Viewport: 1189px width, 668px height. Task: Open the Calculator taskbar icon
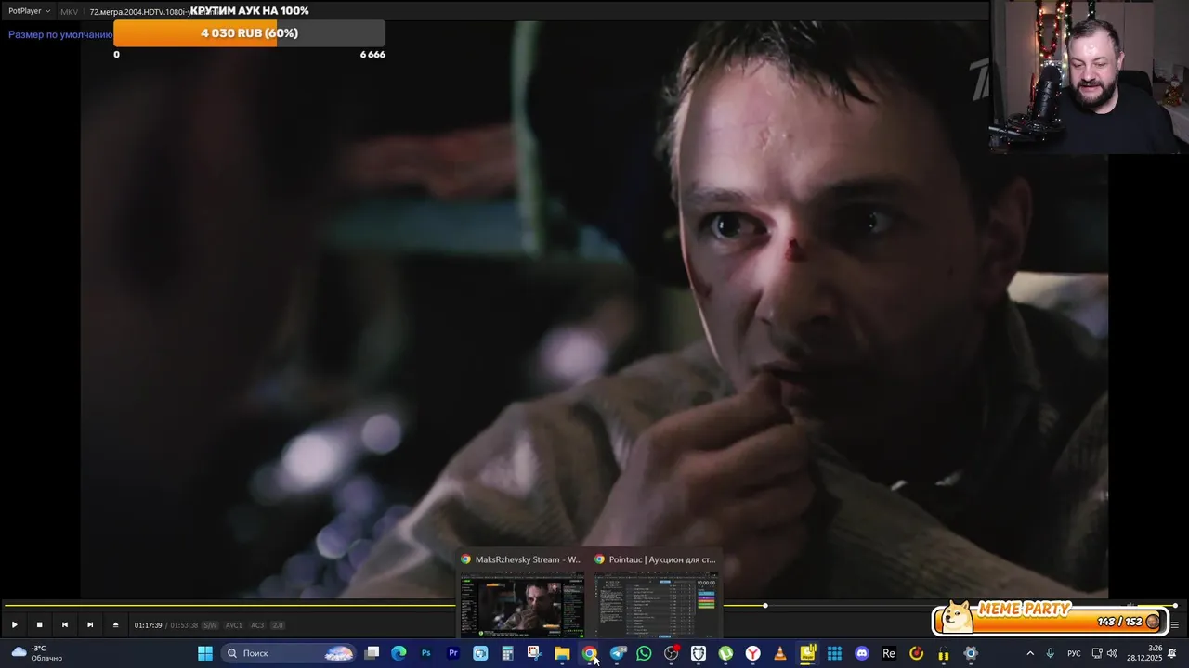pos(507,653)
